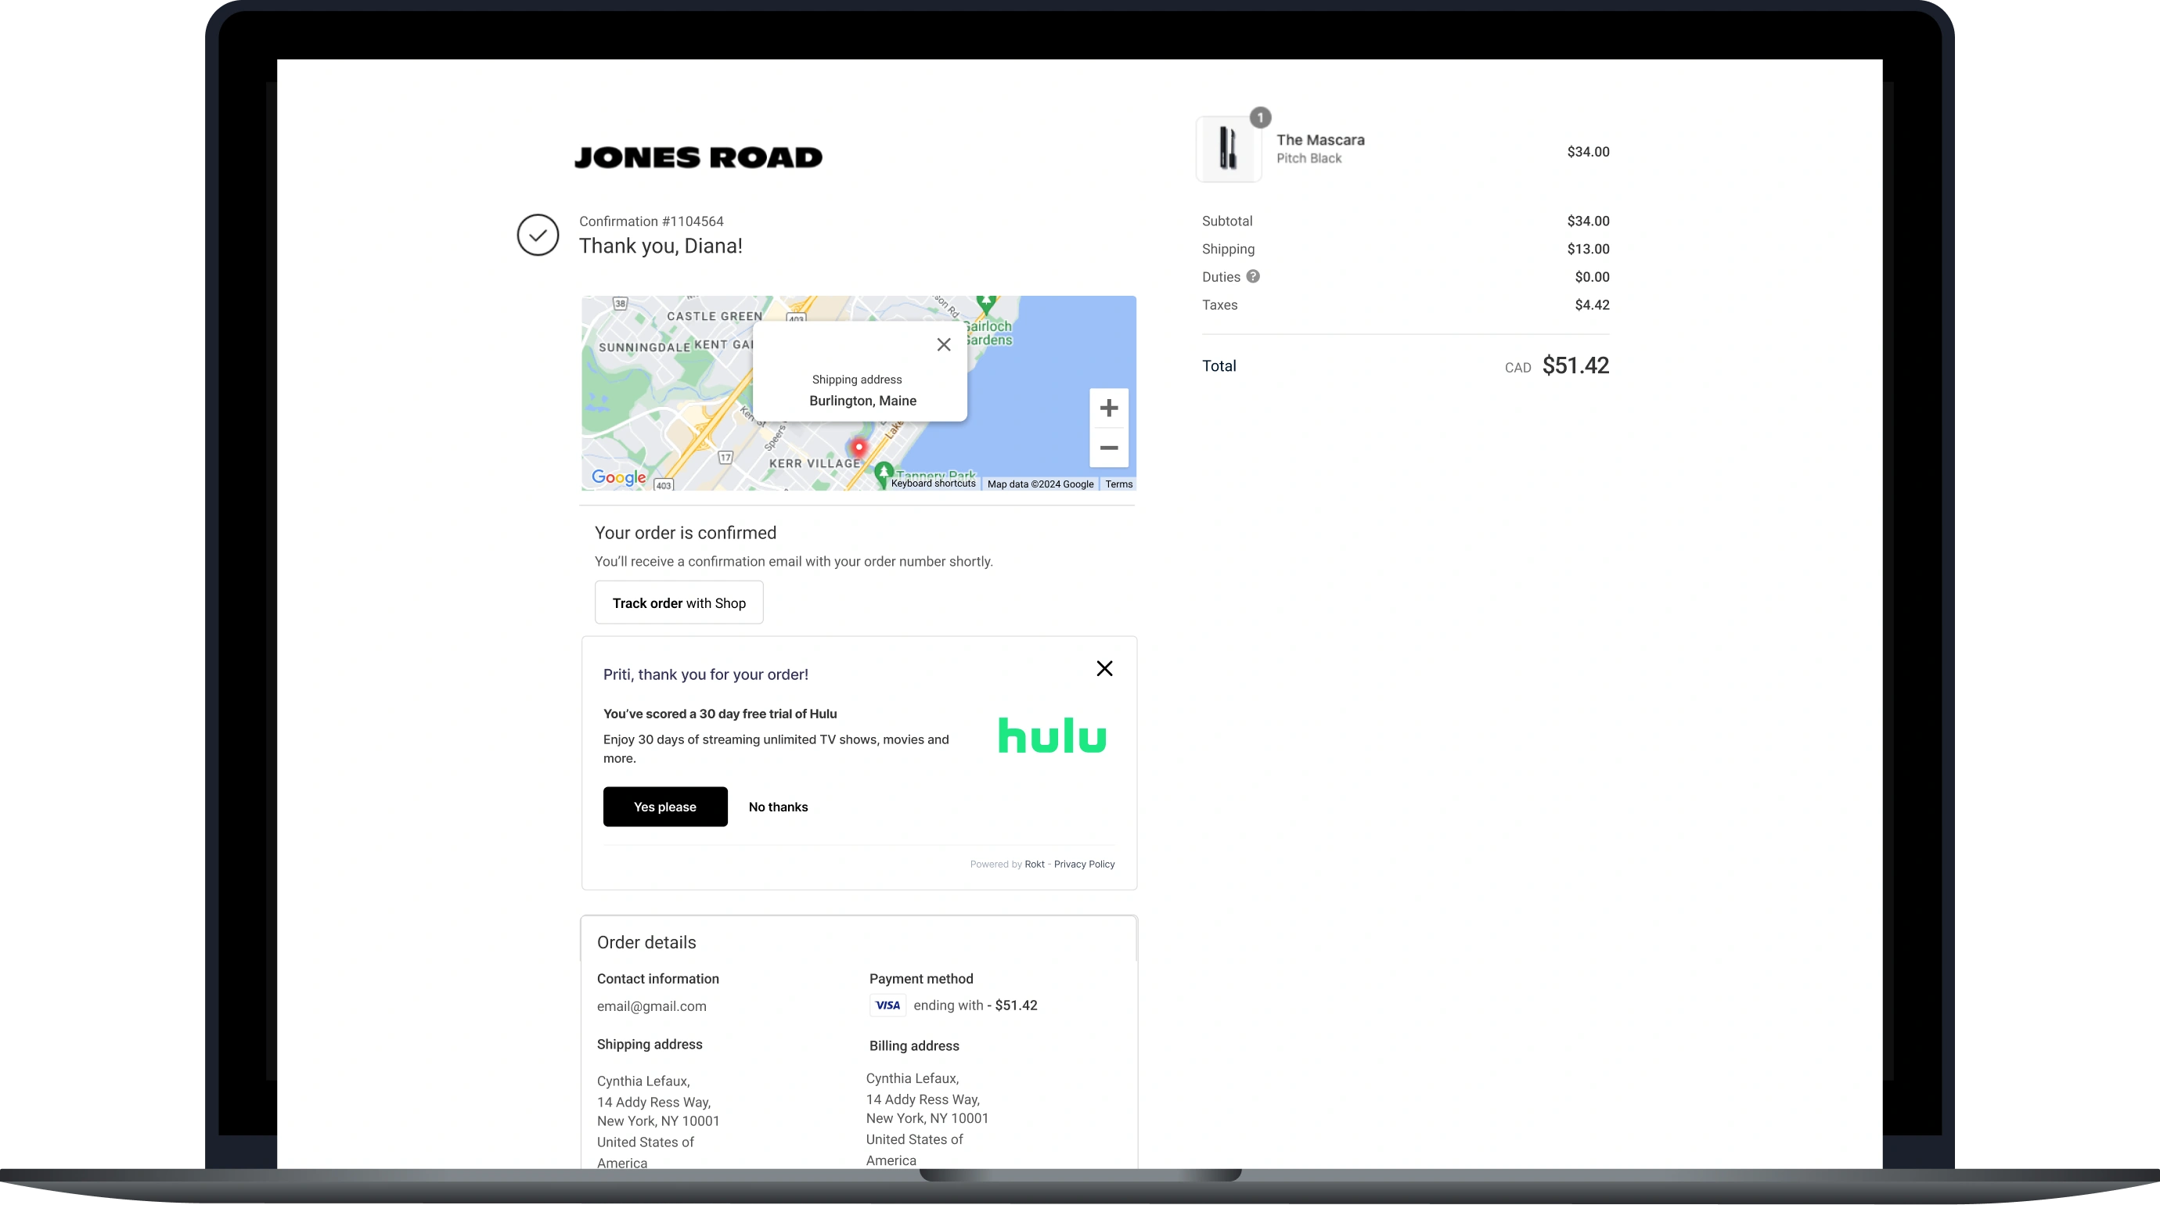The height and width of the screenshot is (1205, 2160).
Task: Click Map data ©2024 Google text
Action: pyautogui.click(x=1040, y=484)
